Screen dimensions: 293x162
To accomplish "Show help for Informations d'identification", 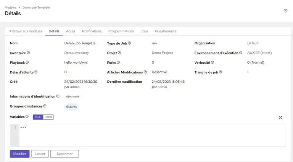I will click(x=58, y=96).
